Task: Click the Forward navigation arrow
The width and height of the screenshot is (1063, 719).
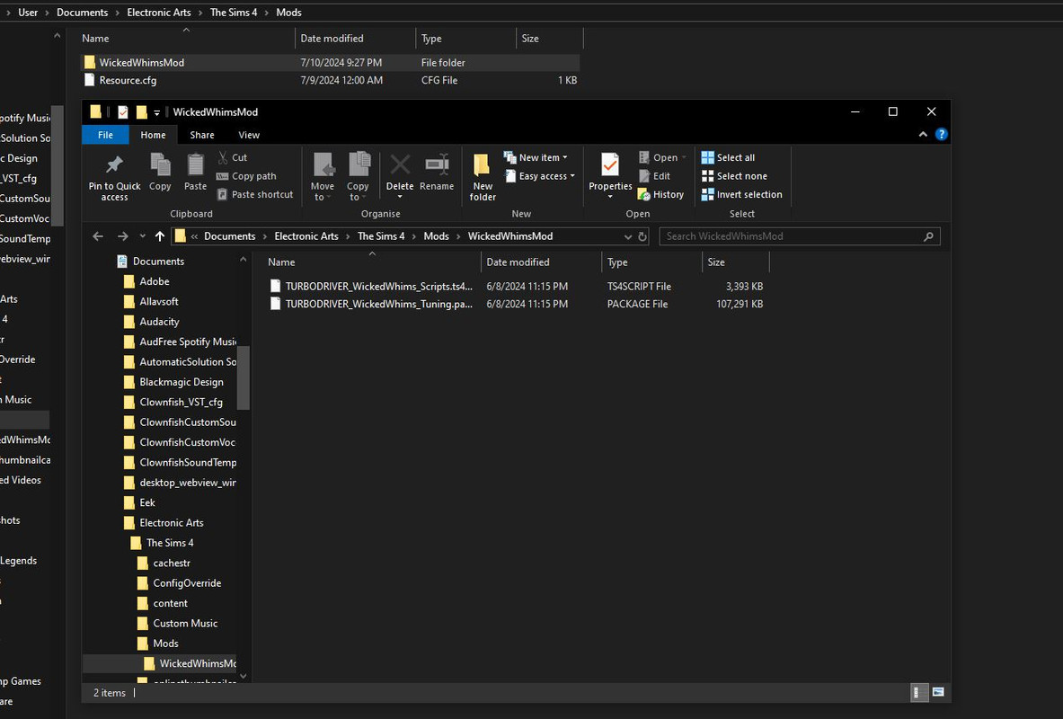Action: (x=123, y=236)
